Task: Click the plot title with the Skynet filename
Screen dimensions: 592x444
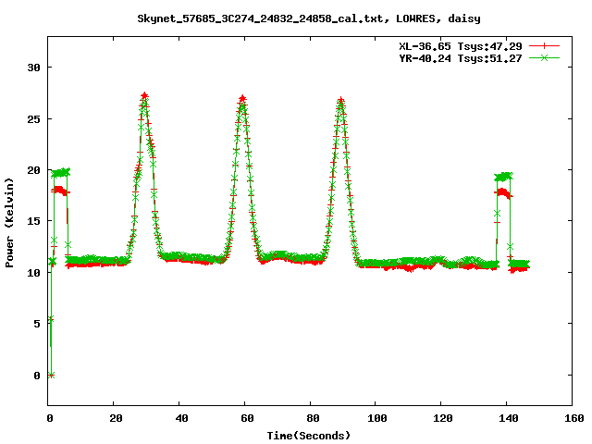Action: point(309,18)
